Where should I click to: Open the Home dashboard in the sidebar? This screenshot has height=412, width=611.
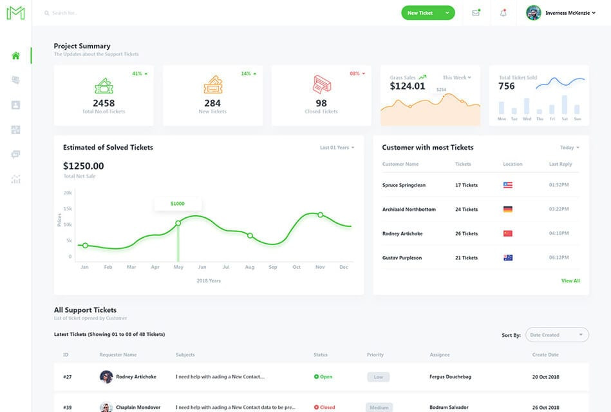tap(15, 55)
